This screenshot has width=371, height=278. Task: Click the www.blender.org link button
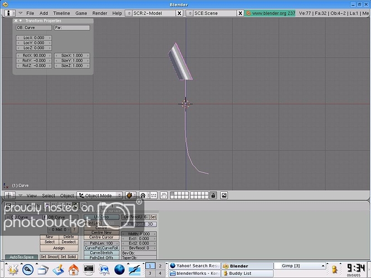(270, 13)
